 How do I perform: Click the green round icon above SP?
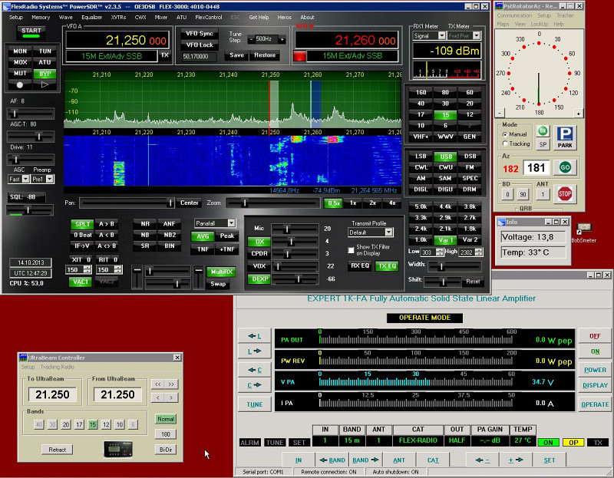[x=543, y=131]
